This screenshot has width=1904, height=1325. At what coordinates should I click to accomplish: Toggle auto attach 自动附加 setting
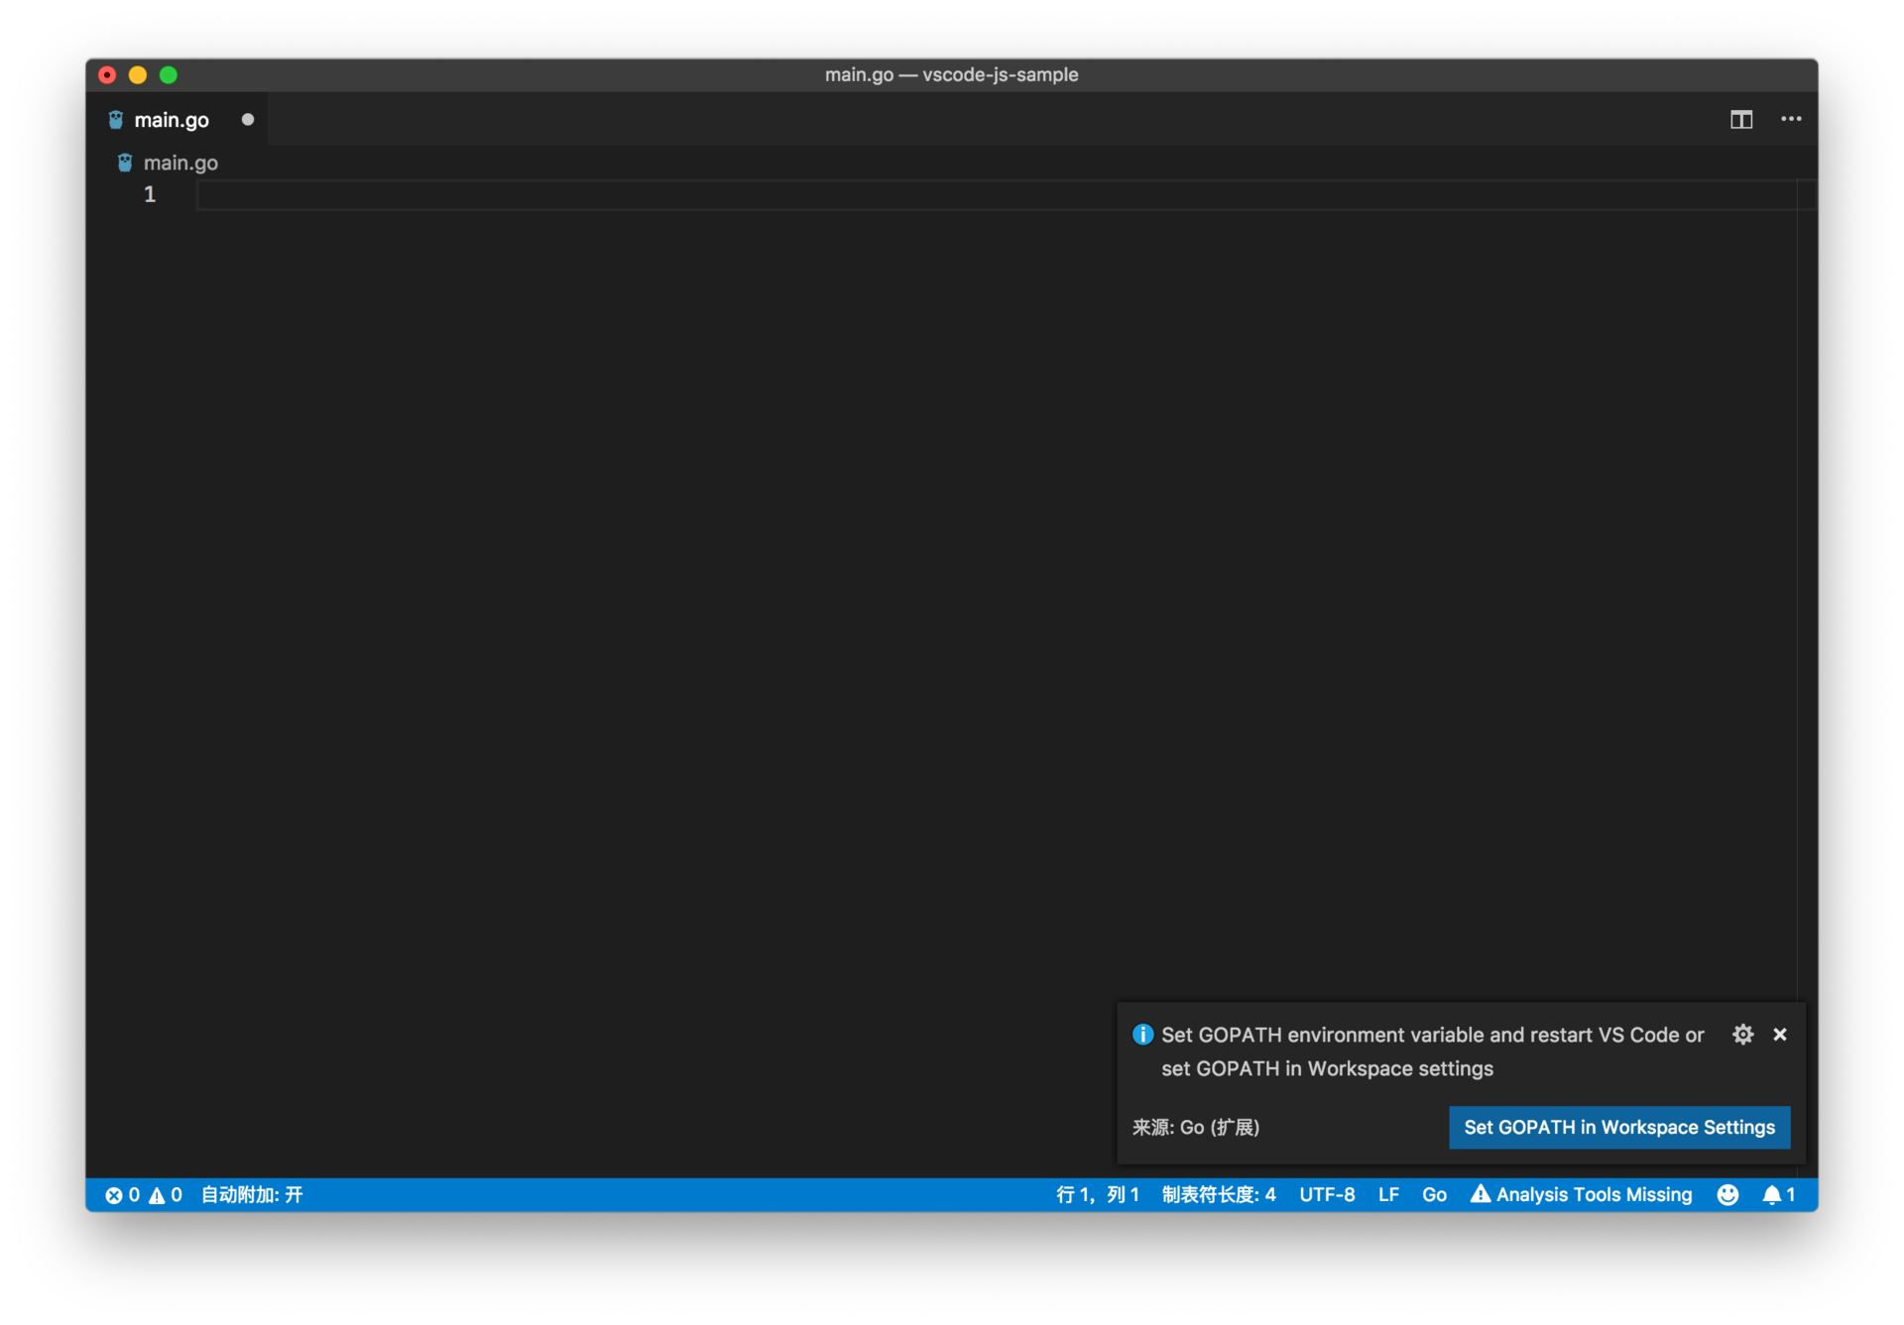[252, 1195]
